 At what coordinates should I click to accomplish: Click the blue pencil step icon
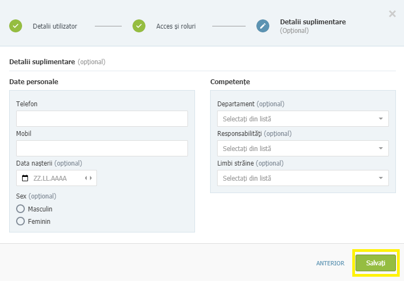[263, 26]
